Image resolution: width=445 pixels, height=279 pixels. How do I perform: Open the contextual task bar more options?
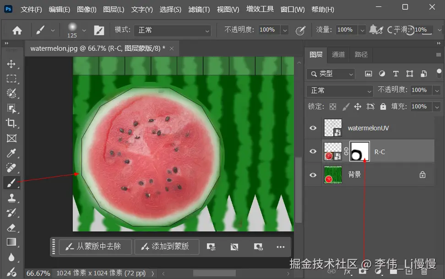pyautogui.click(x=280, y=247)
